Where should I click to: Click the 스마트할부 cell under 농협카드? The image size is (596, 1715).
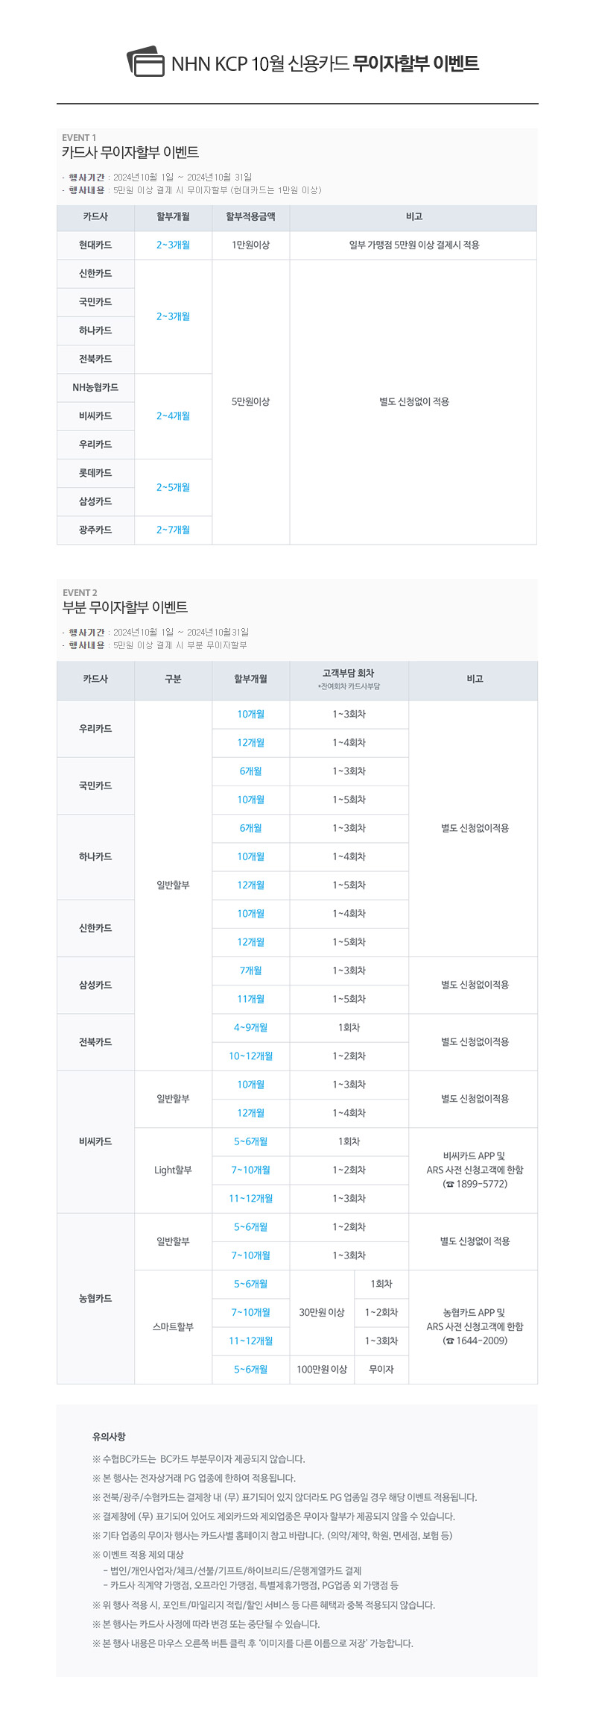173,1326
